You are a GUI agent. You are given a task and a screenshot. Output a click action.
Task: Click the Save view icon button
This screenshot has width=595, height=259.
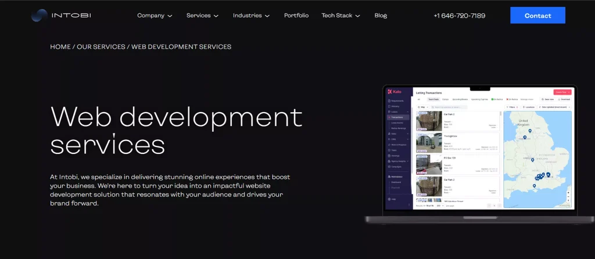(x=549, y=99)
